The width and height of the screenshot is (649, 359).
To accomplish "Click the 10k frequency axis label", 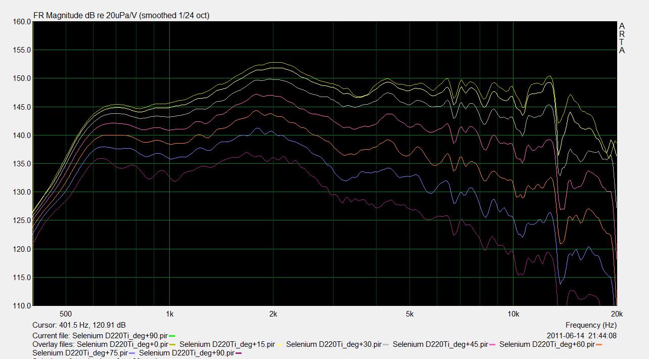I will pyautogui.click(x=513, y=313).
